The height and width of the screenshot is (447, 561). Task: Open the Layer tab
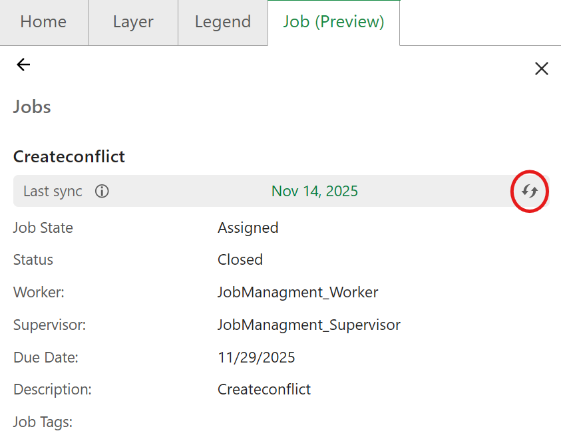click(x=132, y=22)
